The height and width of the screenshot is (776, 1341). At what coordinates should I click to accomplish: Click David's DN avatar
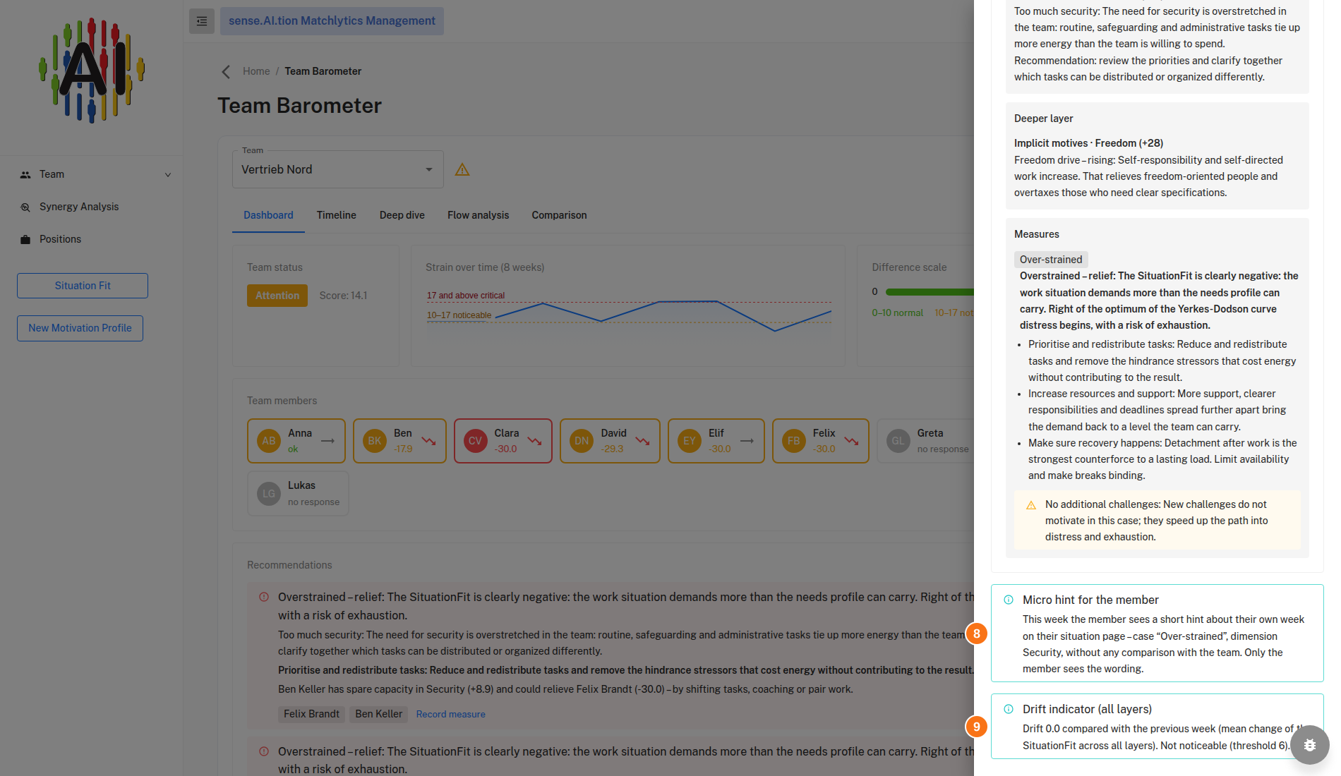[582, 441]
